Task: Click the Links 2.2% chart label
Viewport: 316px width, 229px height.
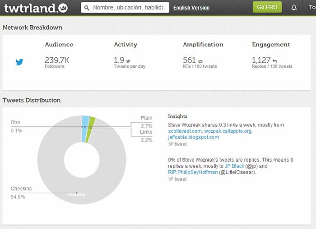Action: (x=146, y=136)
